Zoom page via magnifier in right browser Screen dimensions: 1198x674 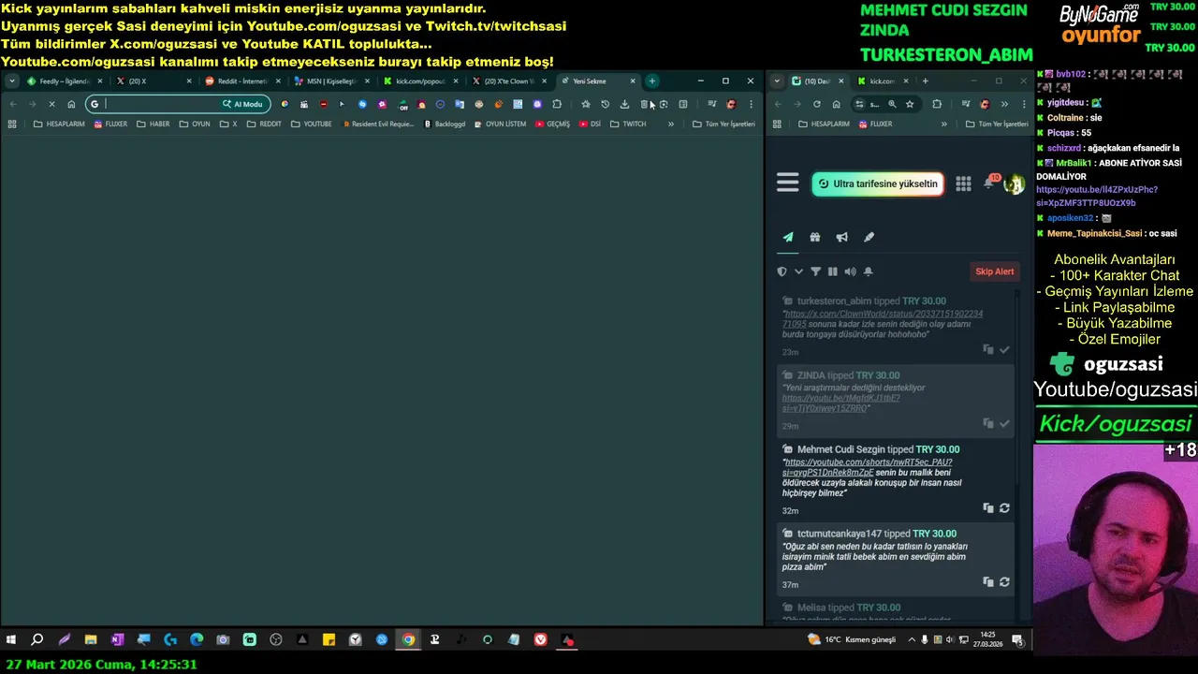(x=892, y=104)
